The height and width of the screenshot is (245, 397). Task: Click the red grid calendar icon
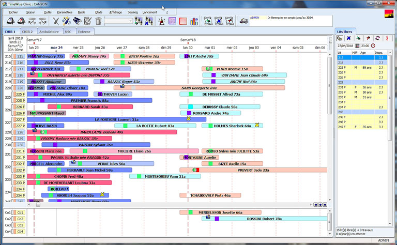184,21
